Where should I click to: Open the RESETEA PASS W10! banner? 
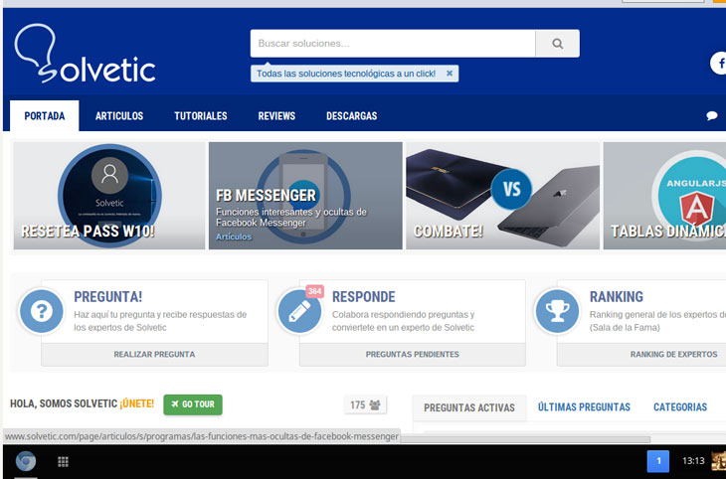[x=109, y=196]
